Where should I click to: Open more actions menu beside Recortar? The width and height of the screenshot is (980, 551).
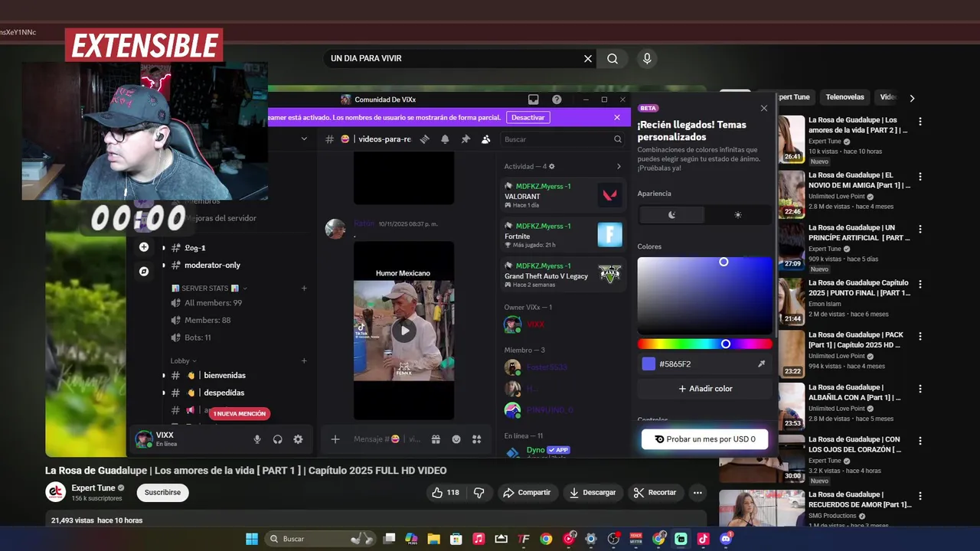tap(697, 493)
